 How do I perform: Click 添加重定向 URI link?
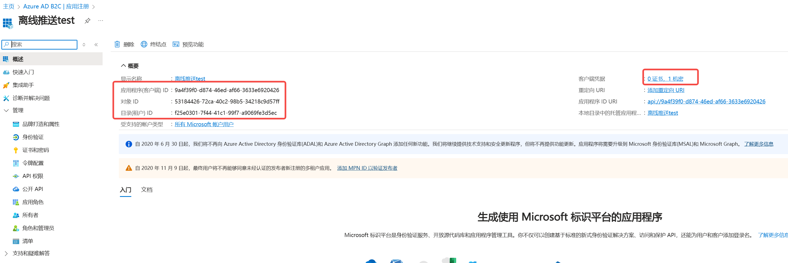click(x=666, y=90)
